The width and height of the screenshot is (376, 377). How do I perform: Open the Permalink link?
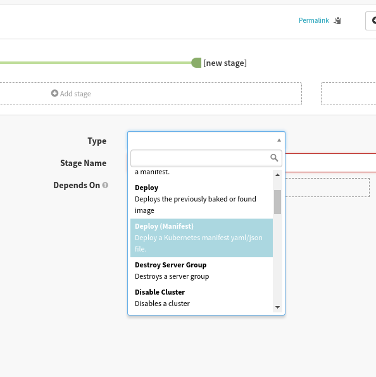pyautogui.click(x=313, y=21)
